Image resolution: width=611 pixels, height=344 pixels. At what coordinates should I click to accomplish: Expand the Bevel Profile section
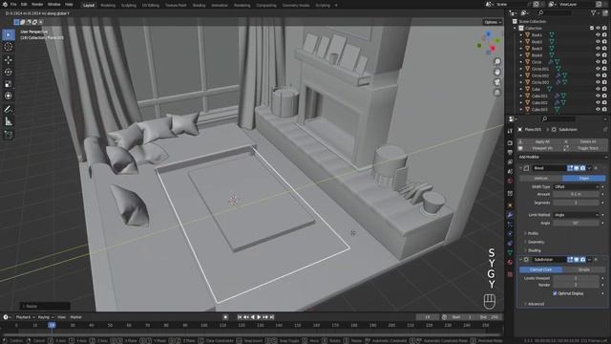[533, 233]
